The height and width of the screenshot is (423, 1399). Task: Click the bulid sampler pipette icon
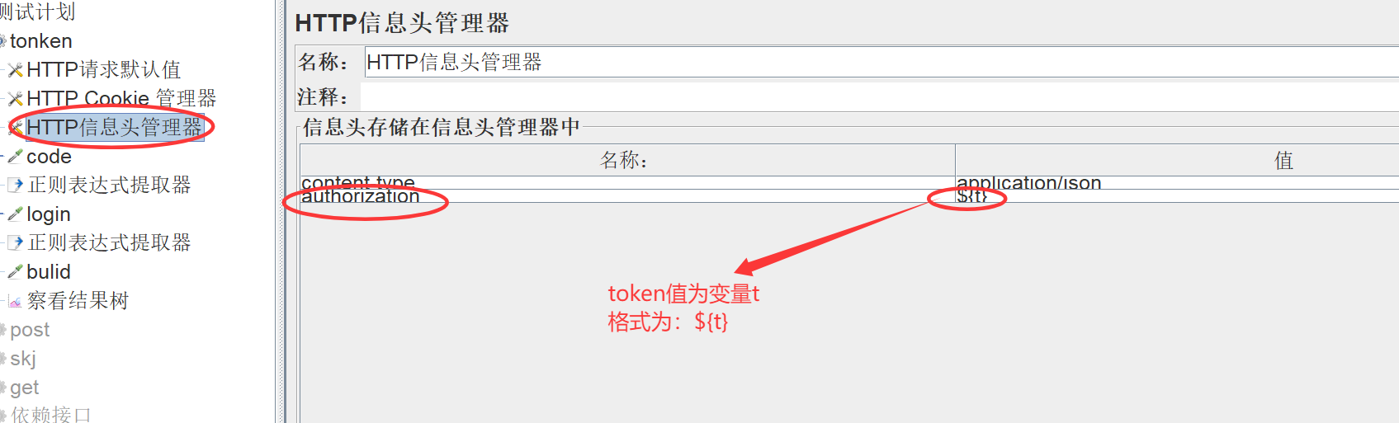pos(15,272)
